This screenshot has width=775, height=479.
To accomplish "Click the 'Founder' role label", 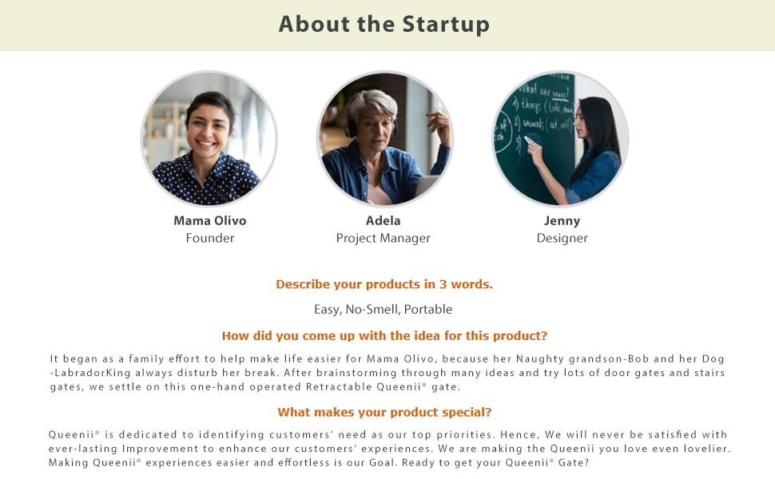I will click(210, 238).
